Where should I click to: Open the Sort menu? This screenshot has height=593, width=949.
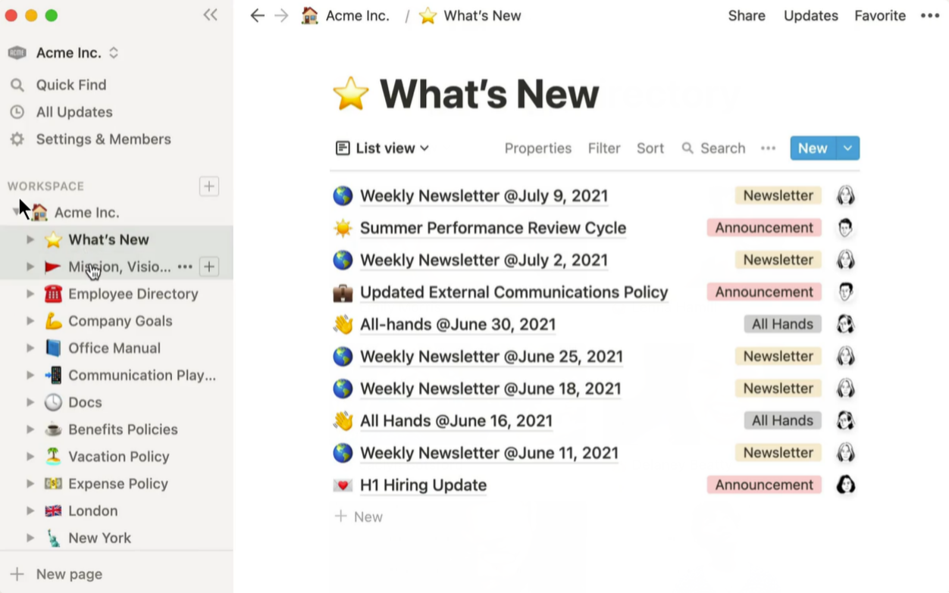coord(650,148)
